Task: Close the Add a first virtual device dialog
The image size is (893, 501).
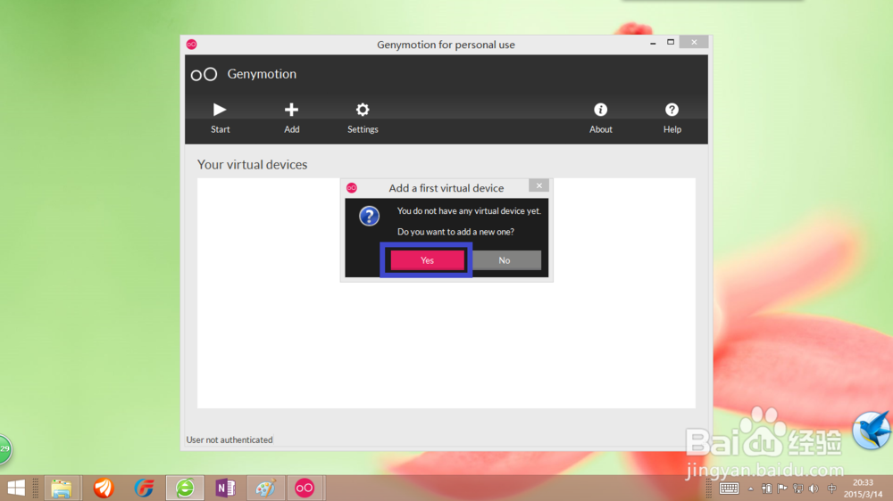Action: click(x=538, y=185)
